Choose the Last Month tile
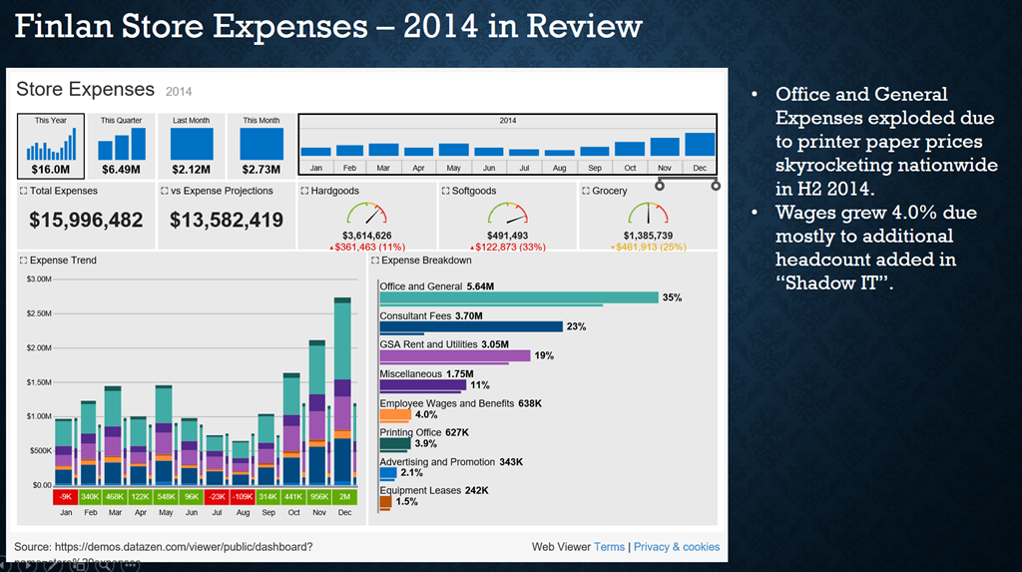Image resolution: width=1022 pixels, height=572 pixels. point(191,145)
